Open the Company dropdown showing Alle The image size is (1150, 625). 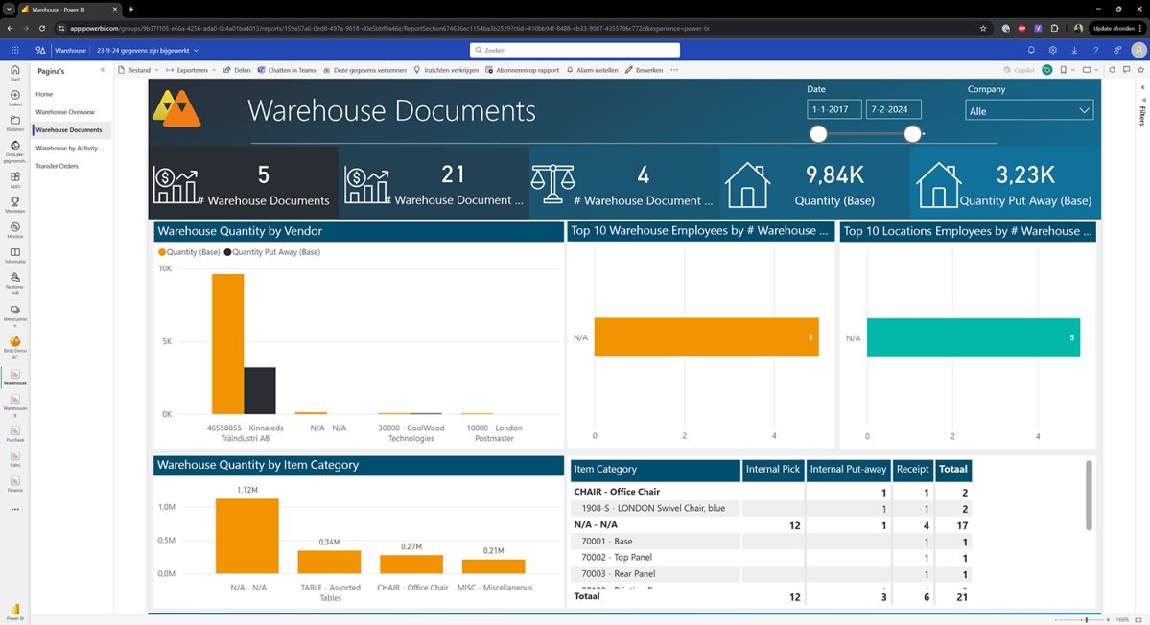point(1028,111)
